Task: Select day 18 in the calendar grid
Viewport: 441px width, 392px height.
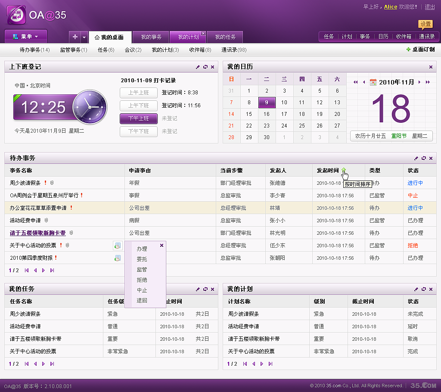Action: click(301, 115)
